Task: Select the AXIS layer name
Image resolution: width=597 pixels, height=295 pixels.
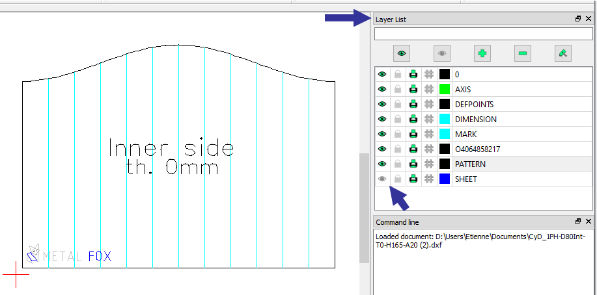Action: pyautogui.click(x=463, y=89)
